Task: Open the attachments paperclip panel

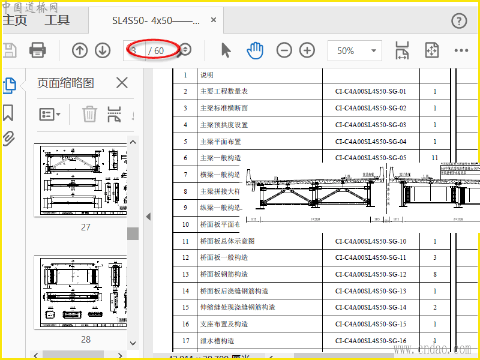Action: coord(8,138)
